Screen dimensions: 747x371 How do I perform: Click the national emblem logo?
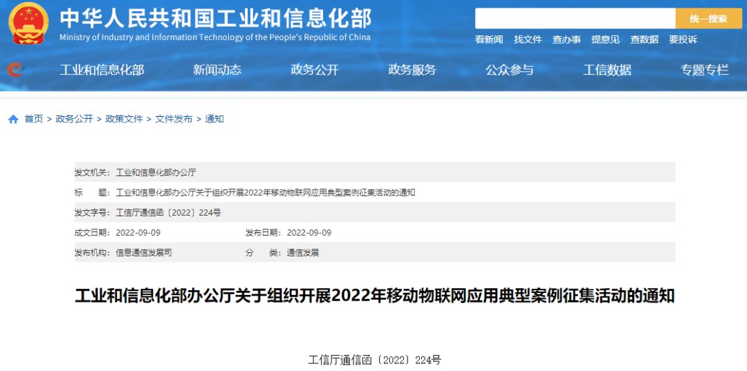pos(29,24)
